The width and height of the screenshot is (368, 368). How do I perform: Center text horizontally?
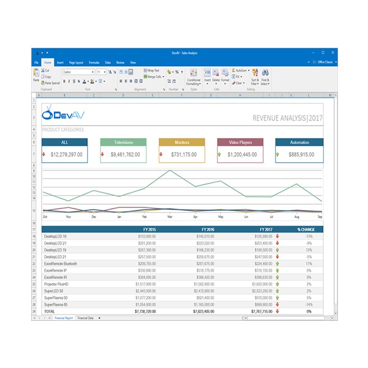click(x=126, y=81)
